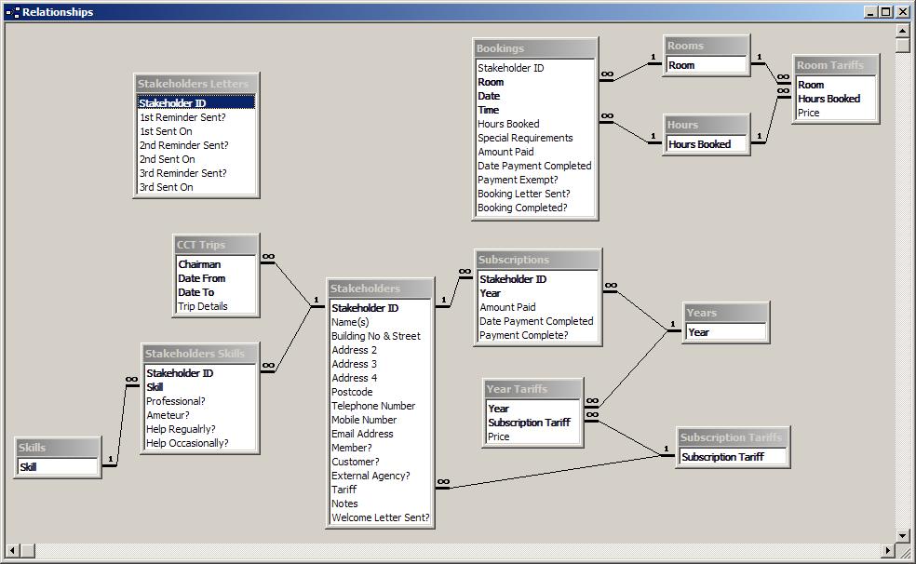Image resolution: width=916 pixels, height=564 pixels.
Task: Select the Bookings table header
Action: coord(535,48)
